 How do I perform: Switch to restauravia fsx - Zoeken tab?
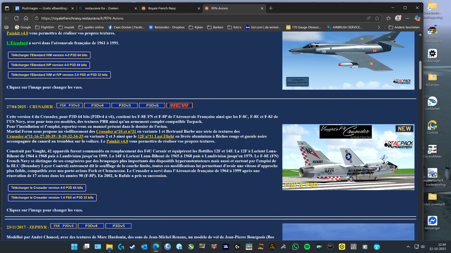pos(107,8)
